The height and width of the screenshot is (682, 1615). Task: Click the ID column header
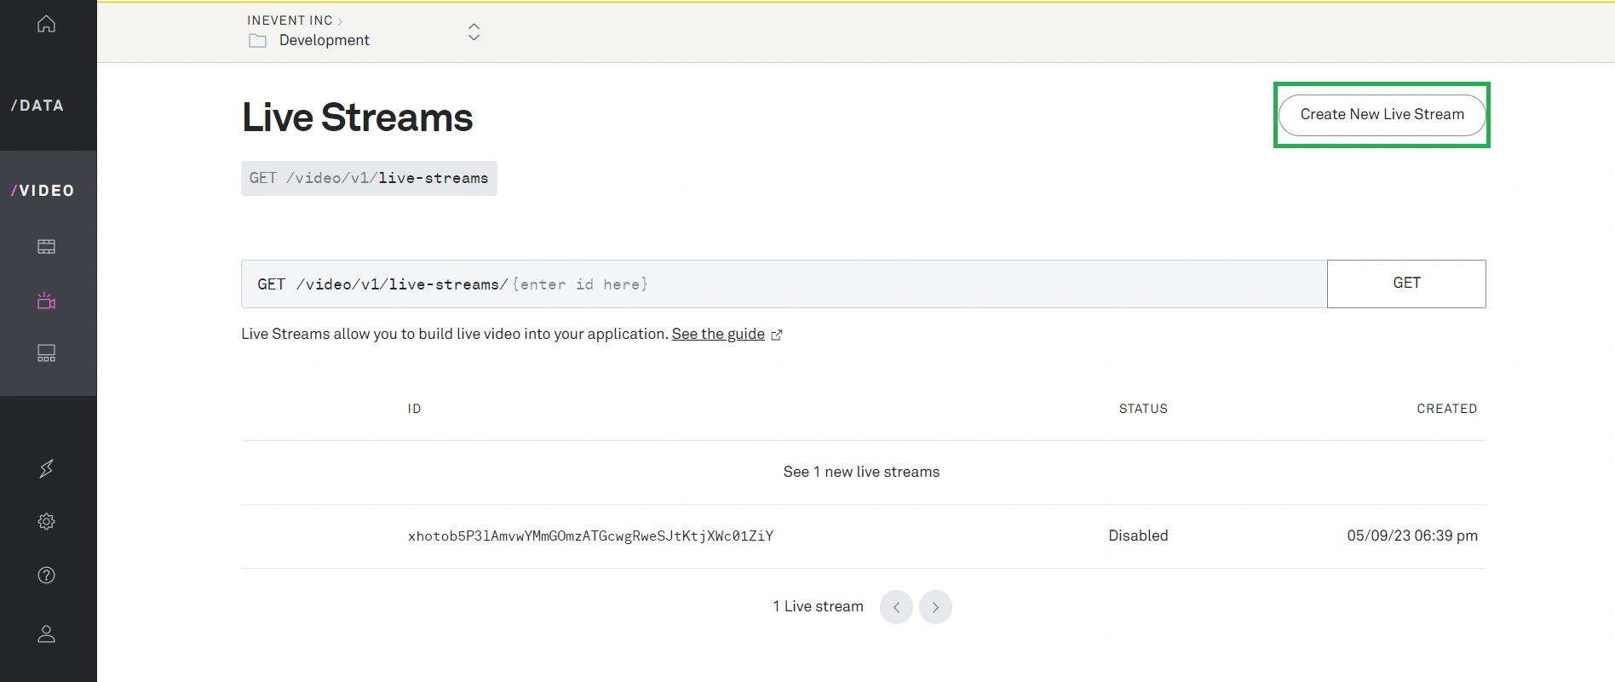point(414,409)
